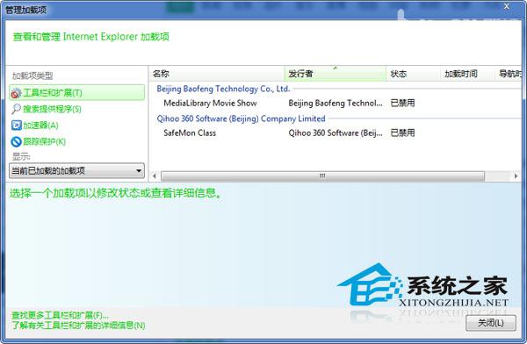Viewport: 527px width, 344px height.
Task: Click the accelerators arrow icon
Action: click(16, 125)
